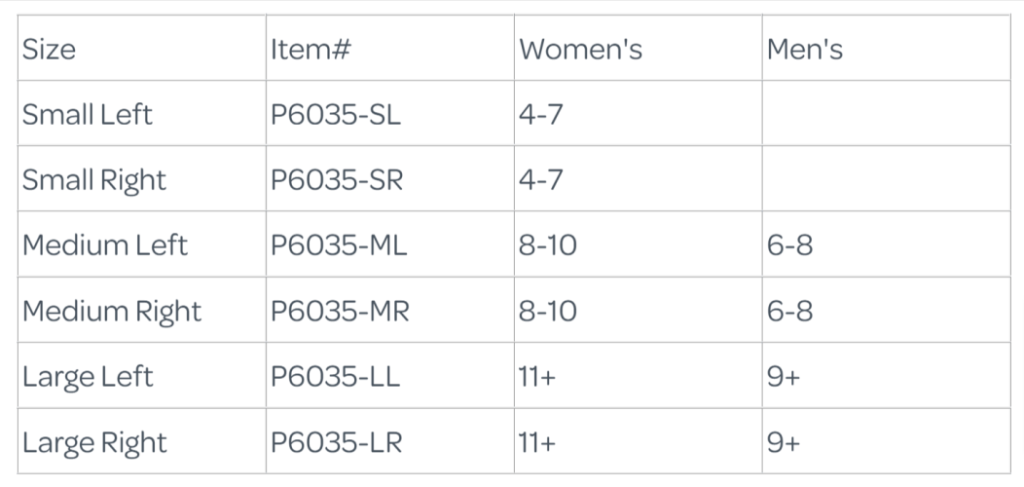The height and width of the screenshot is (487, 1024).
Task: Click the Small Right size cell
Action: pyautogui.click(x=94, y=180)
